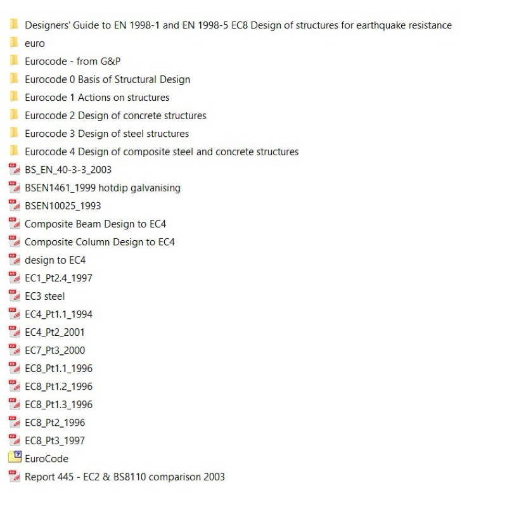Viewport: 507px width, 507px height.
Task: Select file name 'design to EC4'
Action: (x=55, y=260)
